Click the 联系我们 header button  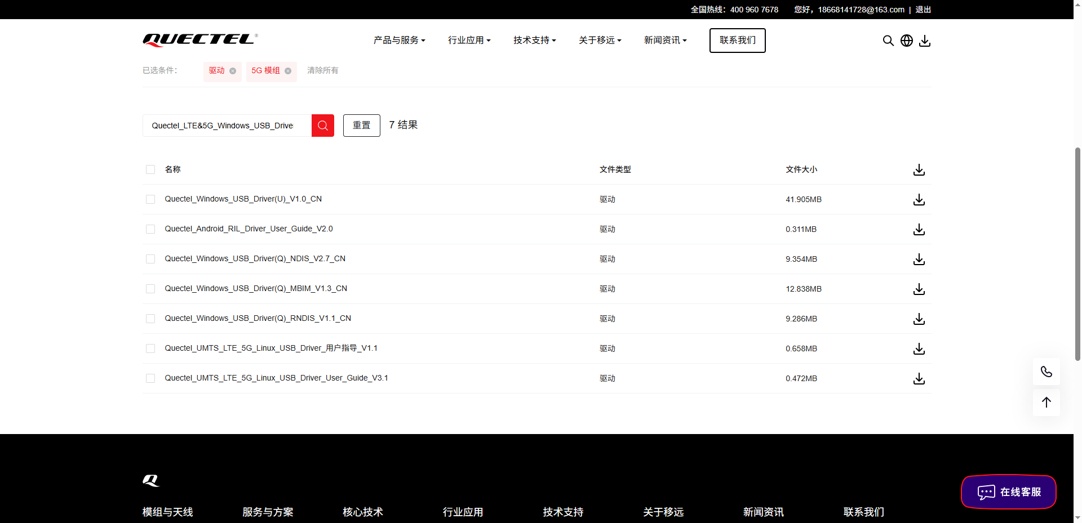[737, 41]
